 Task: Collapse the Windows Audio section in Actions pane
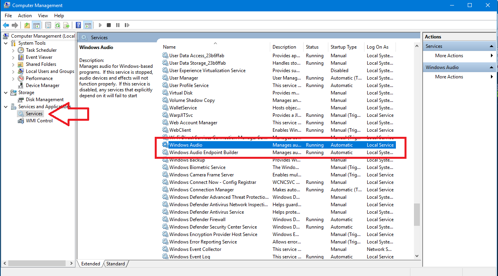pos(492,67)
